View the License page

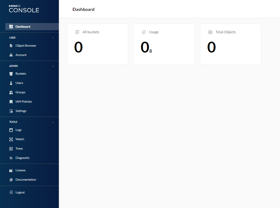coord(20,170)
